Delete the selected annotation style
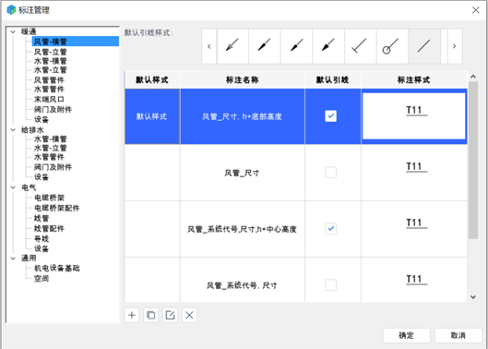This screenshot has height=349, width=488. tap(189, 315)
